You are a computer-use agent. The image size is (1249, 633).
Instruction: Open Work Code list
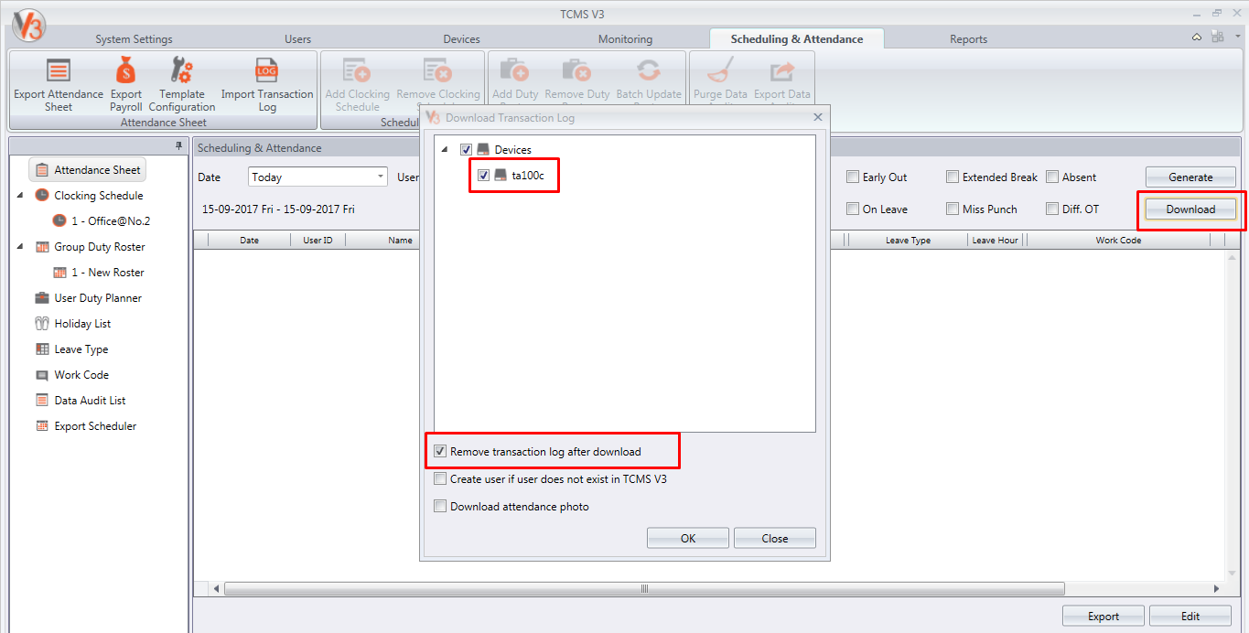click(71, 375)
